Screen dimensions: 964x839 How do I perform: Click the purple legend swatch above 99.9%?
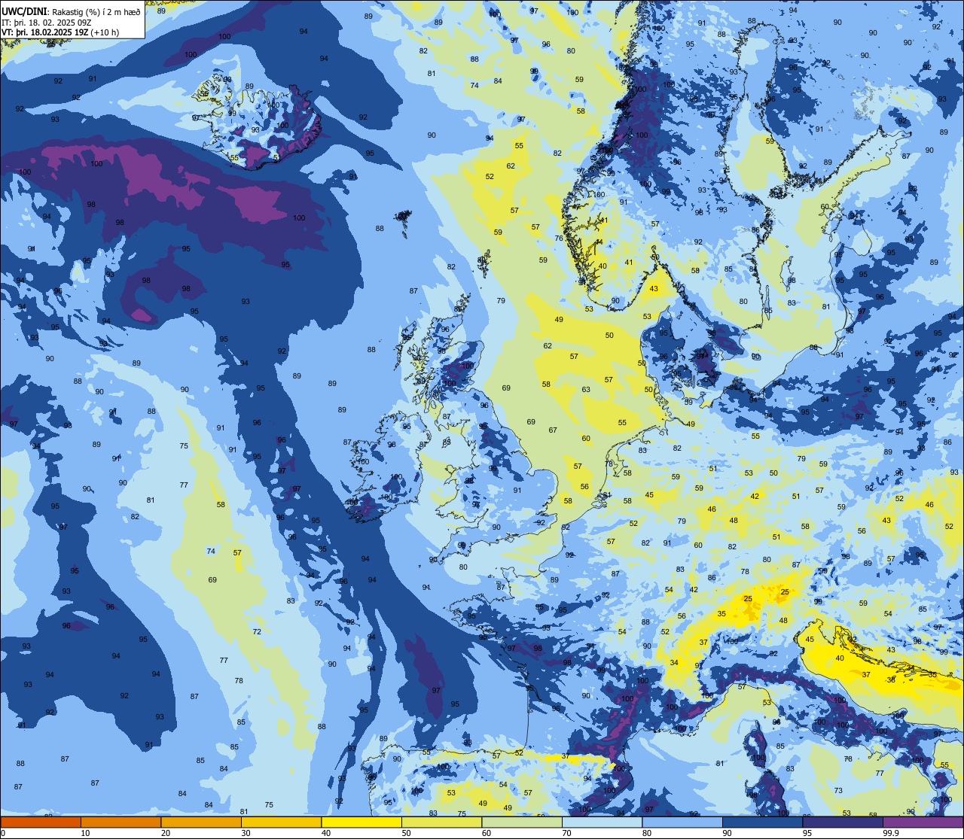(x=923, y=822)
